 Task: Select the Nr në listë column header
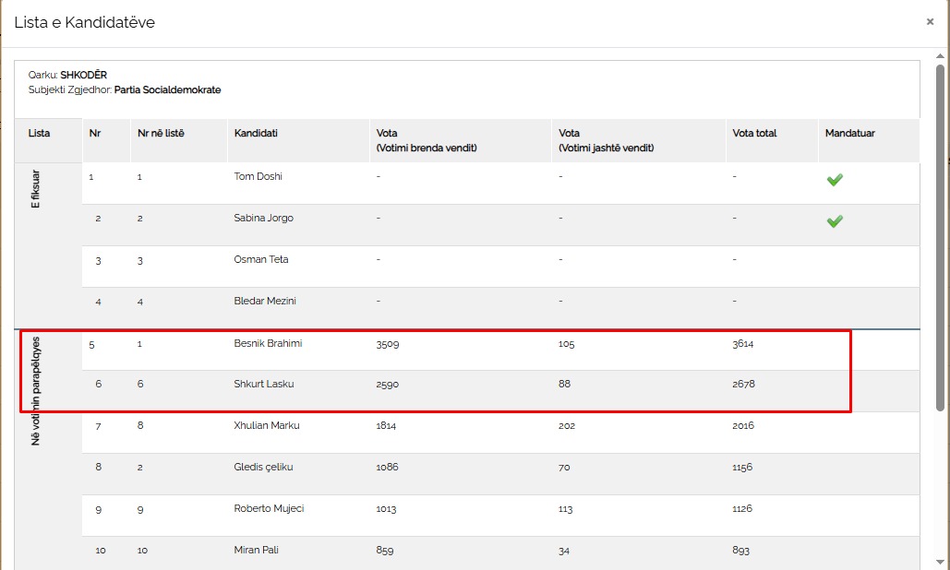(x=161, y=133)
